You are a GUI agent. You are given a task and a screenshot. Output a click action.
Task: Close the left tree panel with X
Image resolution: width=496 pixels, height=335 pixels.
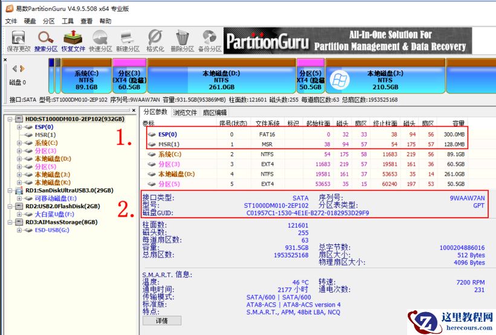click(134, 110)
